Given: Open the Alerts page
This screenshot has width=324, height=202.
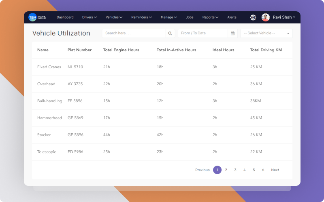Looking at the screenshot, I should pyautogui.click(x=232, y=17).
